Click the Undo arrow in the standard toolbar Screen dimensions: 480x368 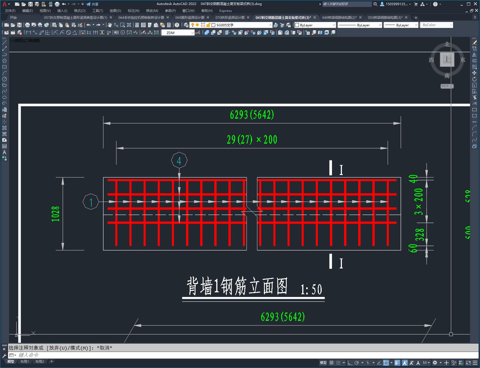pyautogui.click(x=88, y=25)
